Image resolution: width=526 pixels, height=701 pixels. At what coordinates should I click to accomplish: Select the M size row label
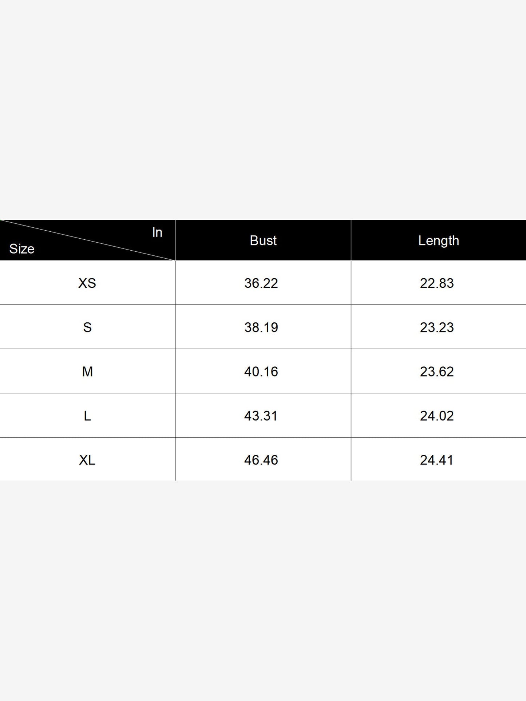click(87, 371)
